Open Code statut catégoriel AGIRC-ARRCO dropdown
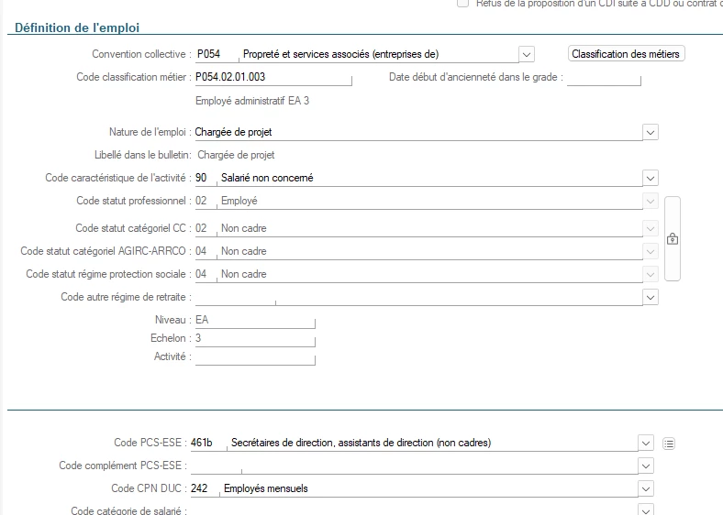The width and height of the screenshot is (723, 515). [651, 251]
